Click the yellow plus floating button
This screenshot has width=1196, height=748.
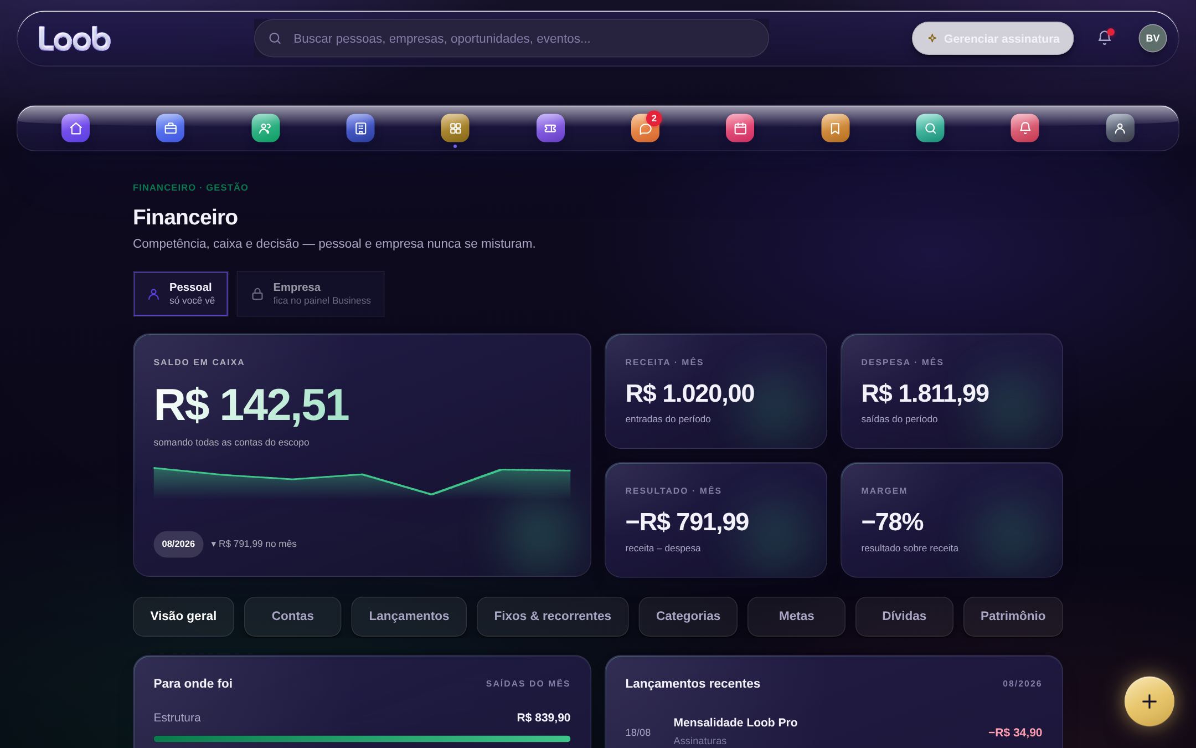tap(1149, 701)
